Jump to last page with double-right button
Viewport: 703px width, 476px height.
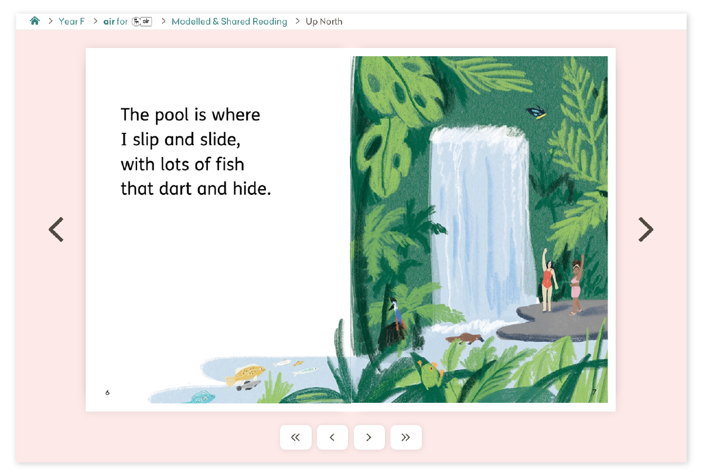tap(406, 437)
